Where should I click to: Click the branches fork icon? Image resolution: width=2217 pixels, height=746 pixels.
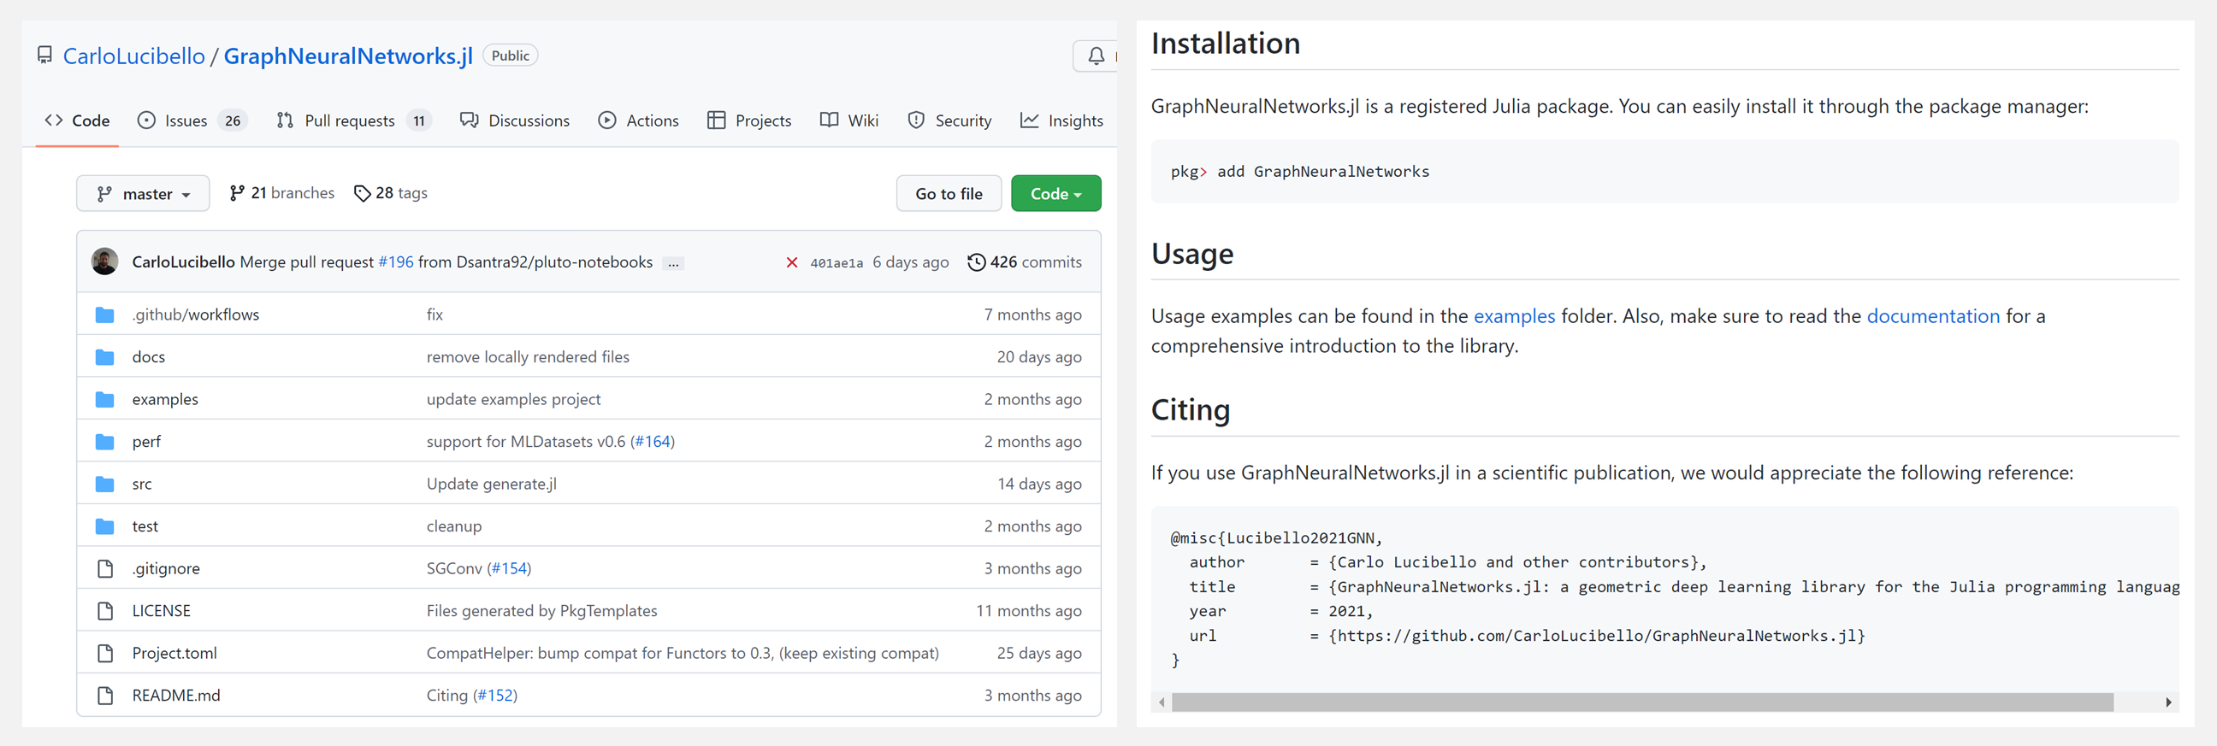tap(237, 193)
